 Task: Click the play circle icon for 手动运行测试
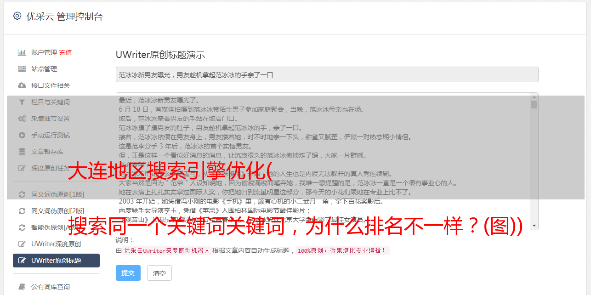pos(22,135)
